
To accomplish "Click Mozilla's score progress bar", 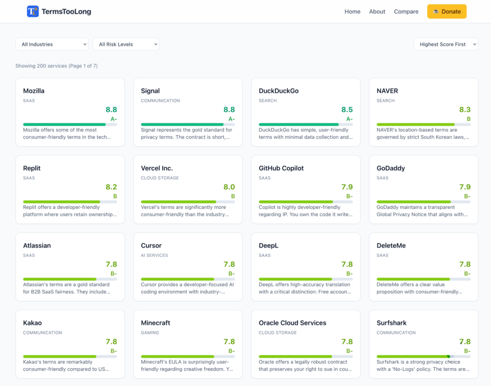I will click(70, 124).
